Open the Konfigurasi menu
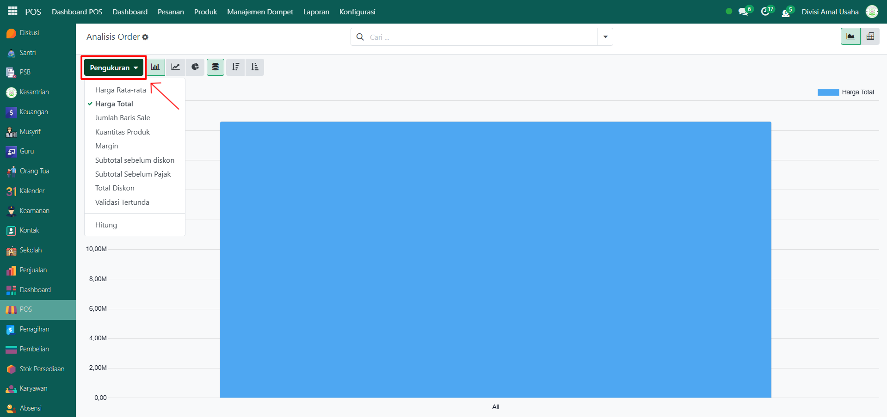This screenshot has width=887, height=417. [357, 12]
